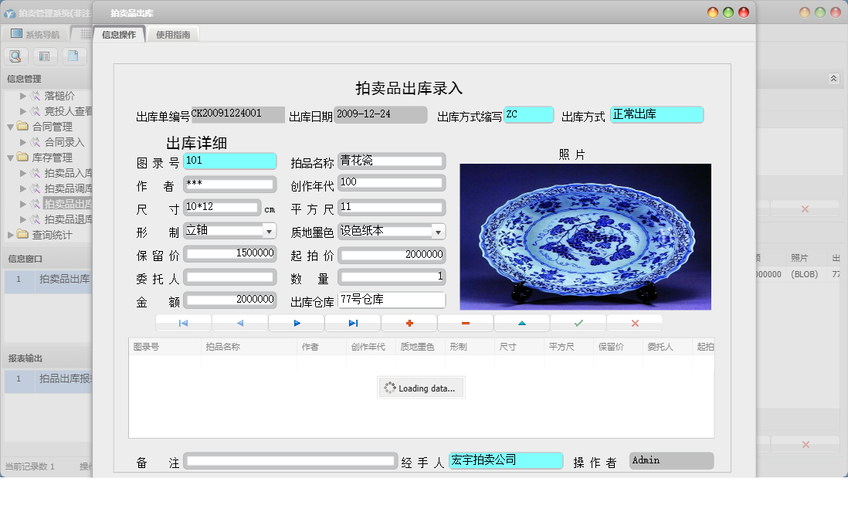
Task: Select the 信息操作 tab
Action: click(x=119, y=35)
